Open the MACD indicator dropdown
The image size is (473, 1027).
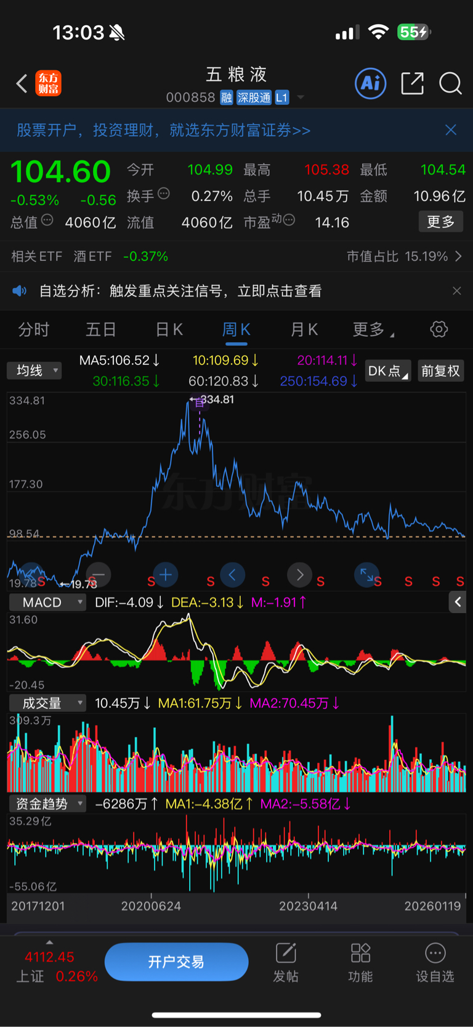[47, 602]
